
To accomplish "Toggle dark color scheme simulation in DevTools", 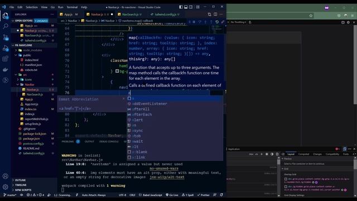I will tap(272, 154).
